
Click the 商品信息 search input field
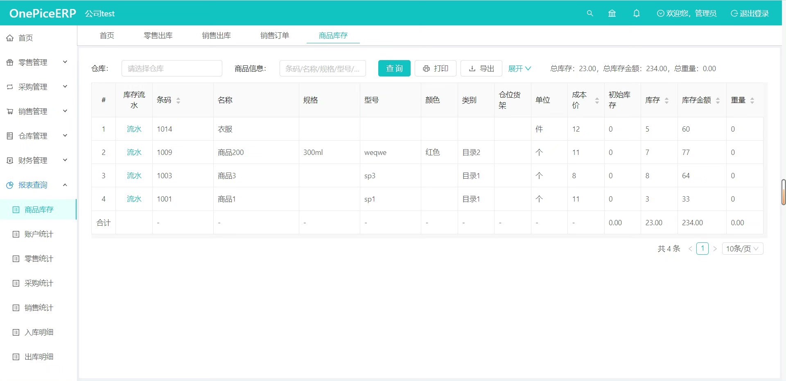[323, 68]
